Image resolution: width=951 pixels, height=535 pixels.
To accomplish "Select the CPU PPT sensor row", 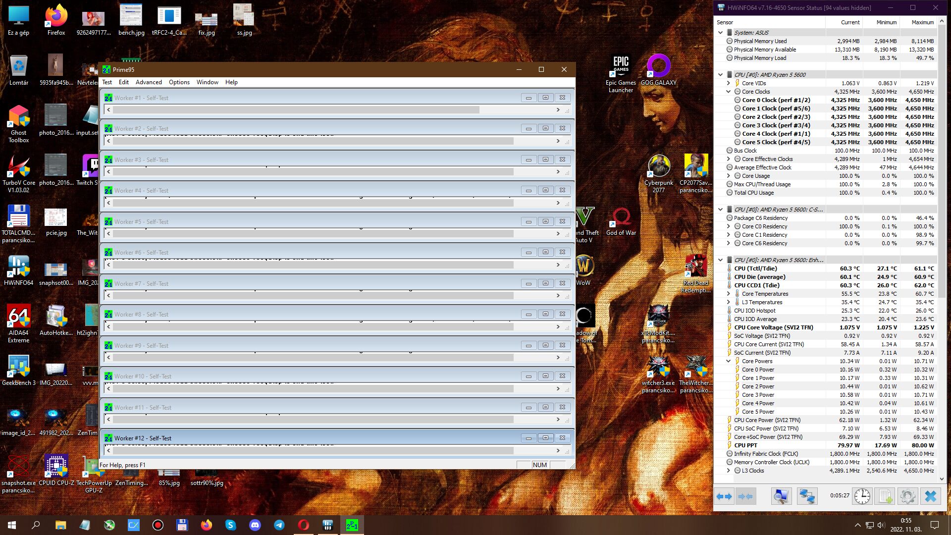I will click(826, 445).
